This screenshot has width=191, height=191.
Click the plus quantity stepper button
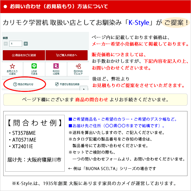26,44
